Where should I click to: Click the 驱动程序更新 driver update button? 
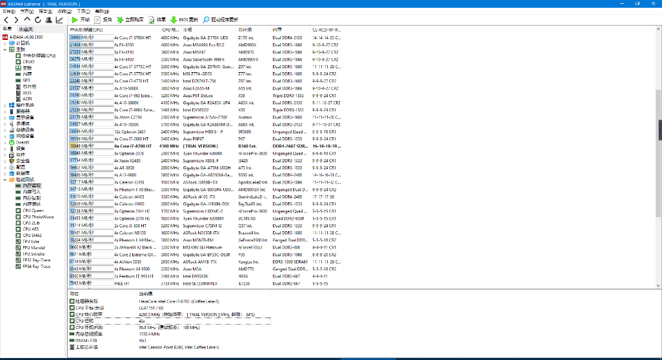pos(221,20)
